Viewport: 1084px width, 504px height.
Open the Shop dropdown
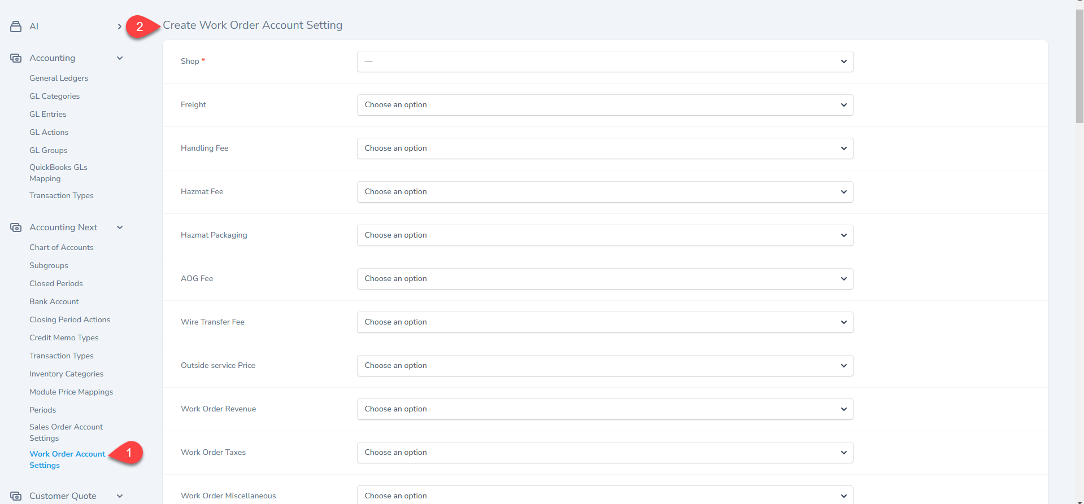click(604, 62)
